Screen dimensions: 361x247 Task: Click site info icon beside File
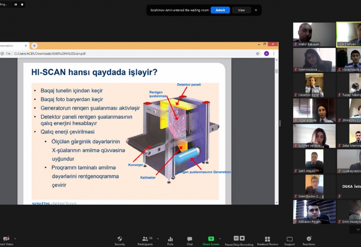click(2, 54)
